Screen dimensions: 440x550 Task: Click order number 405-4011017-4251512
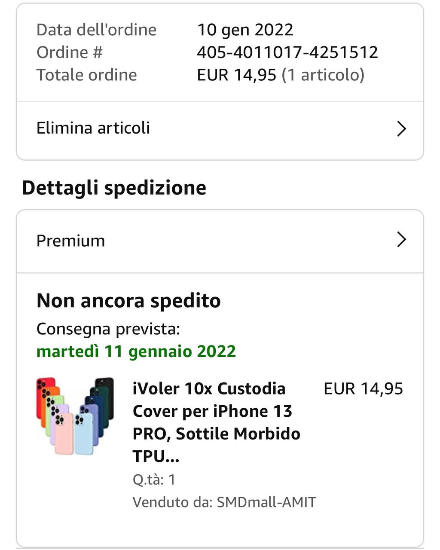[x=287, y=52]
